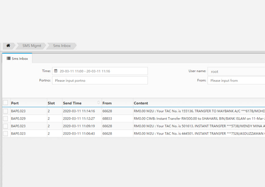Select send time 2020-03-11 11:09:19
The image size is (265, 187).
click(x=79, y=126)
